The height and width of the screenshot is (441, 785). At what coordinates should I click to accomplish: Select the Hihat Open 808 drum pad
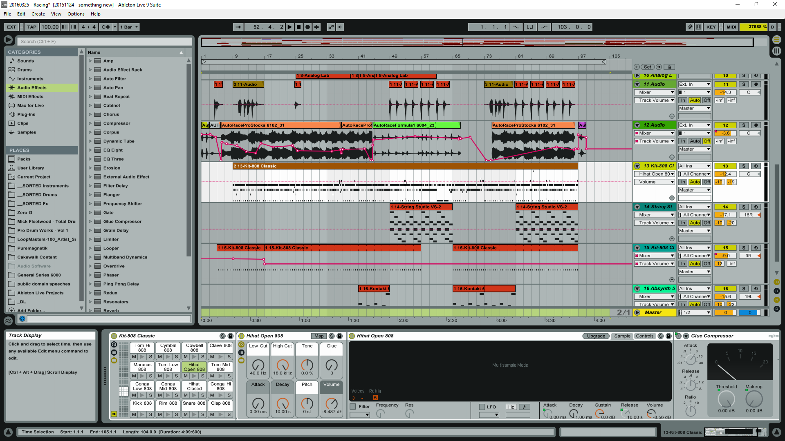(x=194, y=367)
